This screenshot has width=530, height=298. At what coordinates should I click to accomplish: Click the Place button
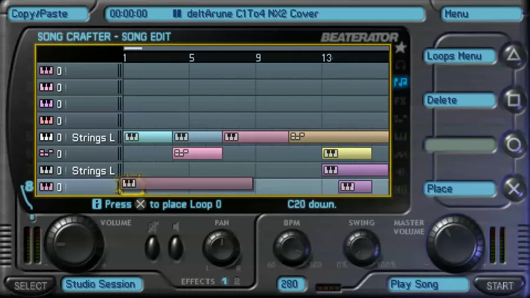459,189
